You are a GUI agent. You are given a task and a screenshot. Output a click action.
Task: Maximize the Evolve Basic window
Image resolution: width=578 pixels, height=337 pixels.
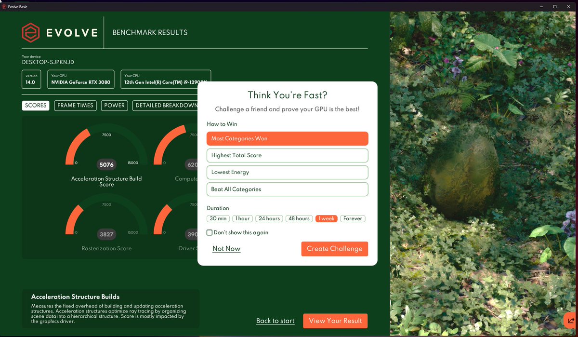(x=555, y=6)
